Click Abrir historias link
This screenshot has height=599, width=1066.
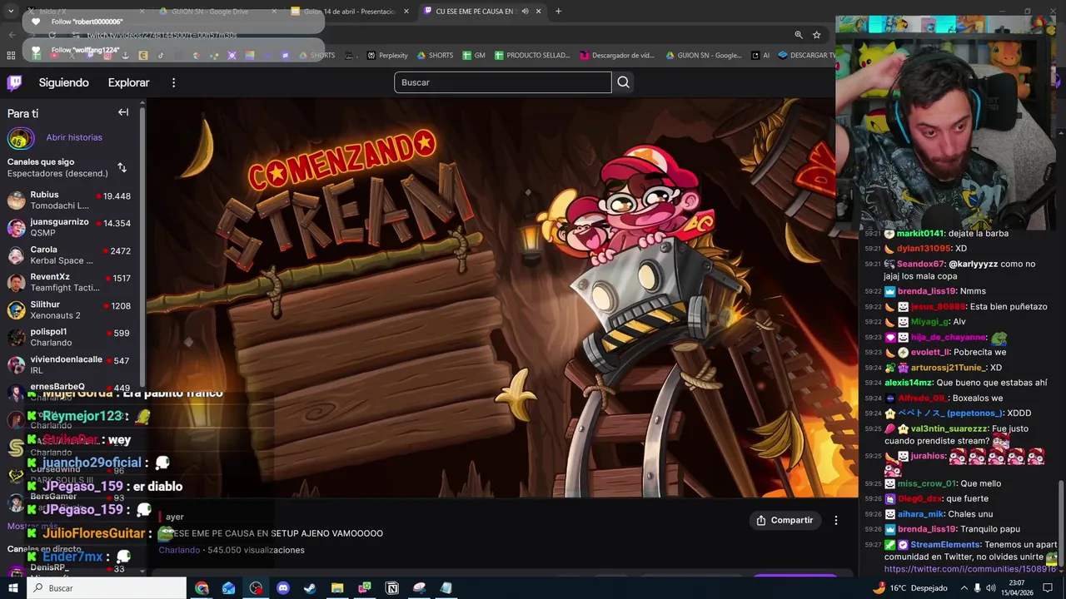pyautogui.click(x=74, y=137)
